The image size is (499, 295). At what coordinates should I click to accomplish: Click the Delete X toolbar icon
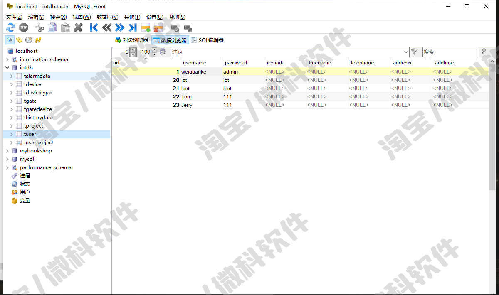click(78, 28)
